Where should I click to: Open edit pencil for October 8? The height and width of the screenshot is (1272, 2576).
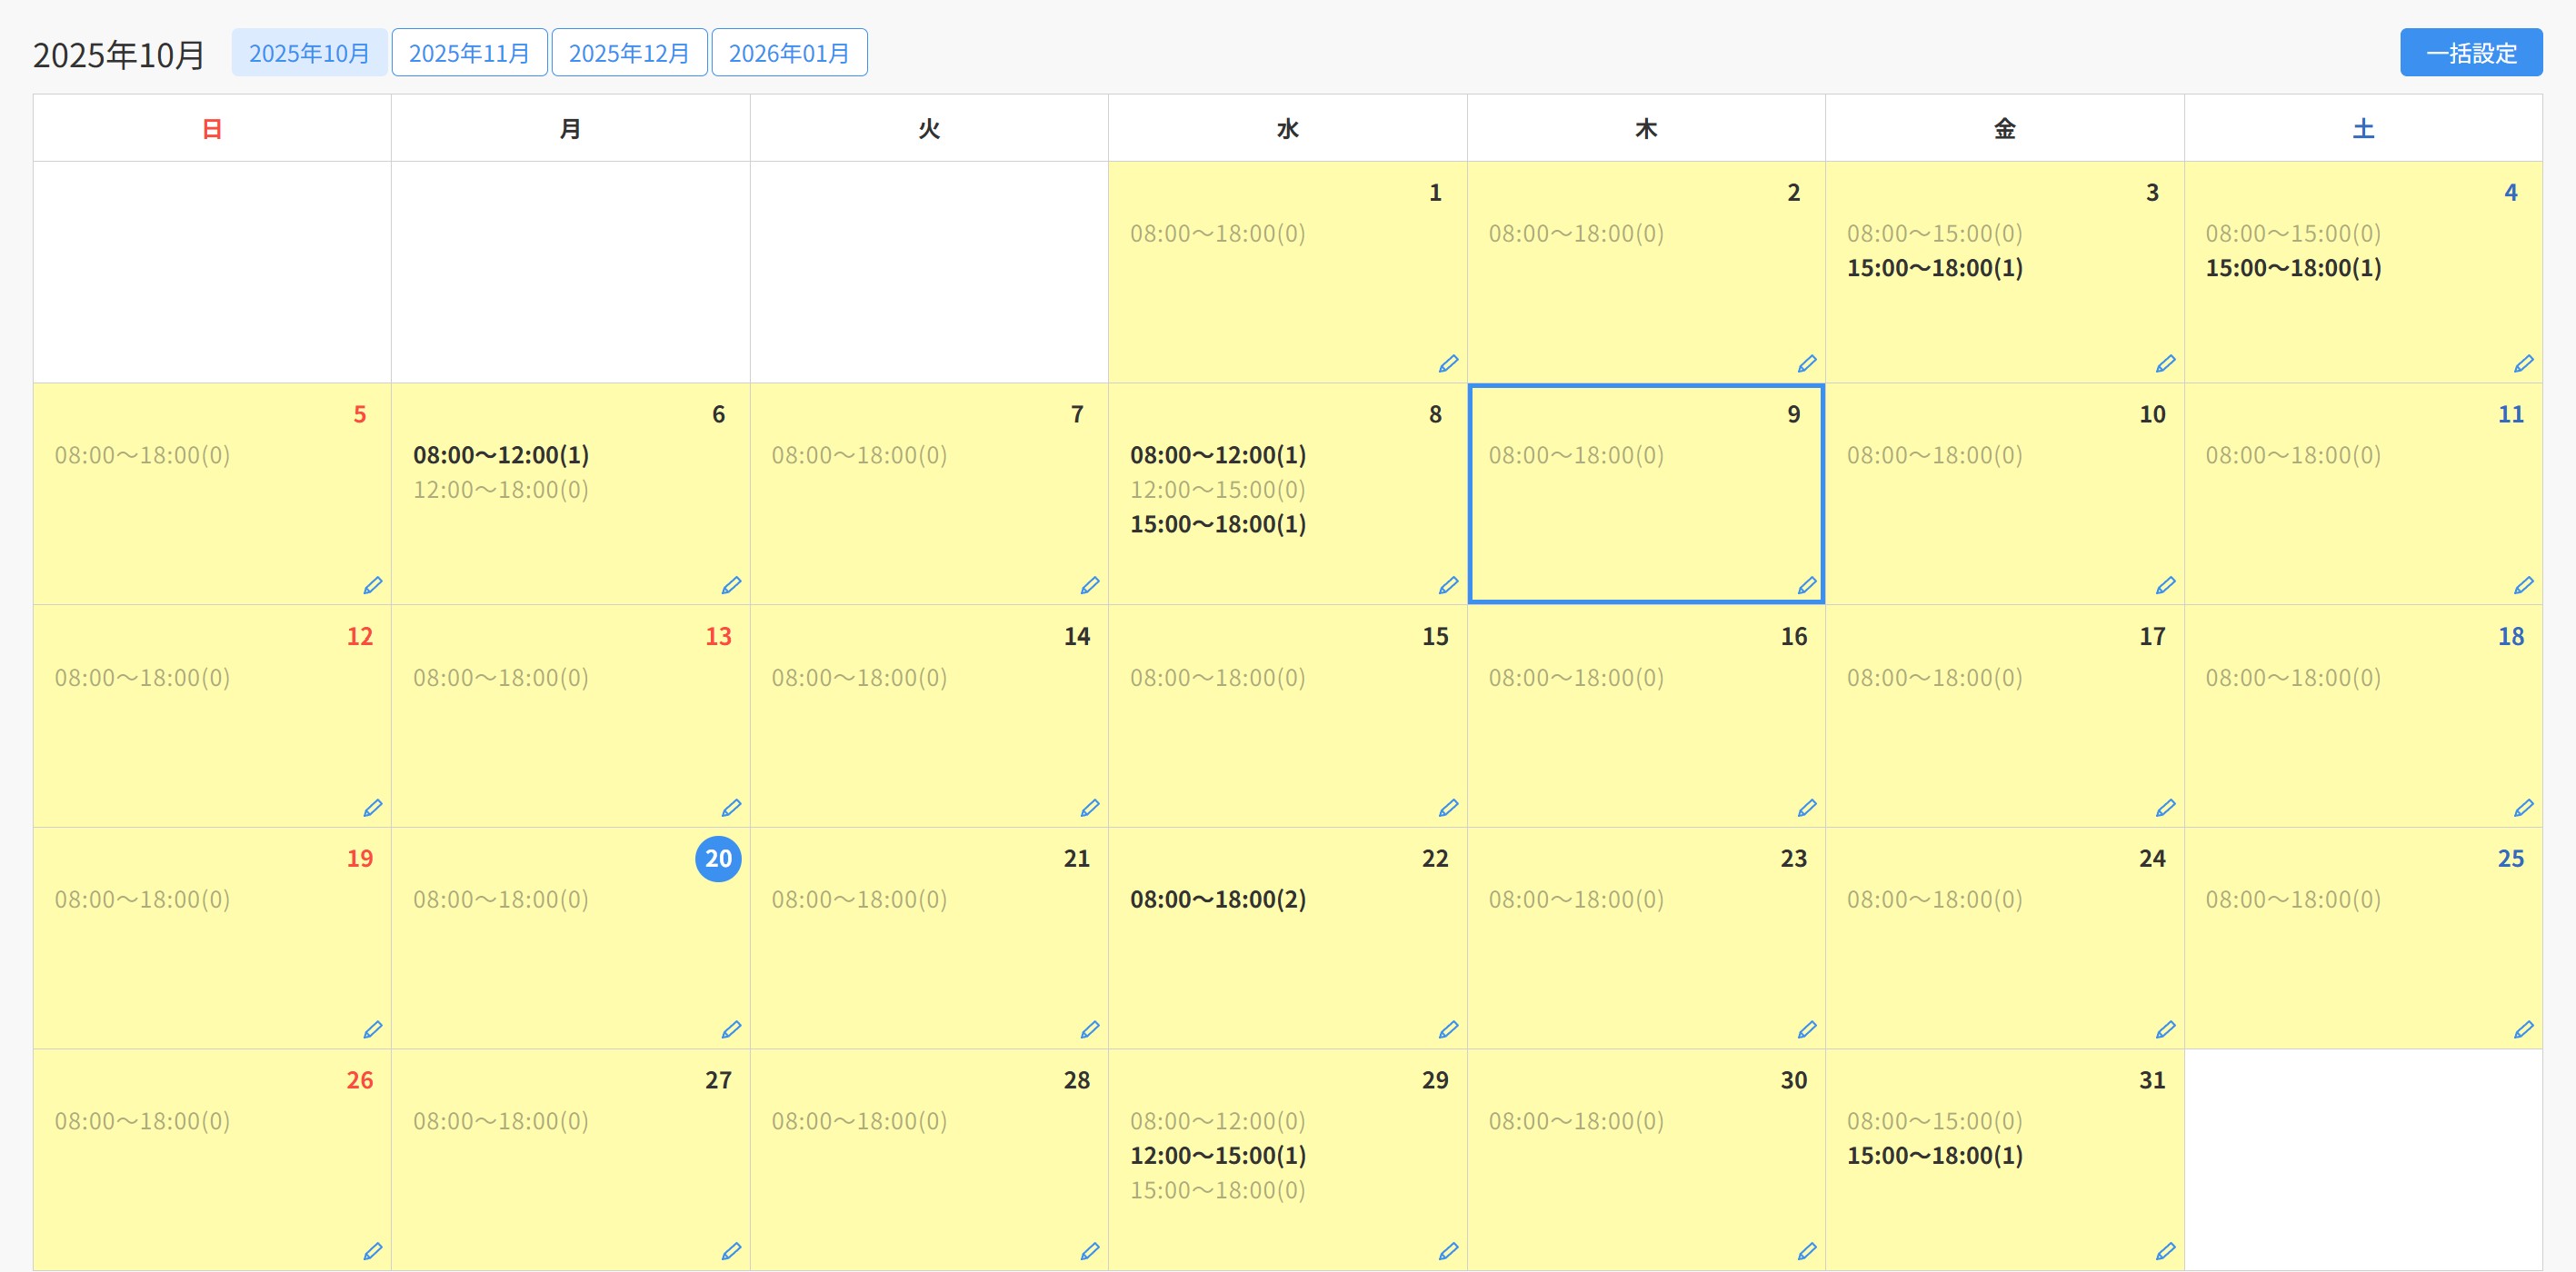(x=1448, y=585)
